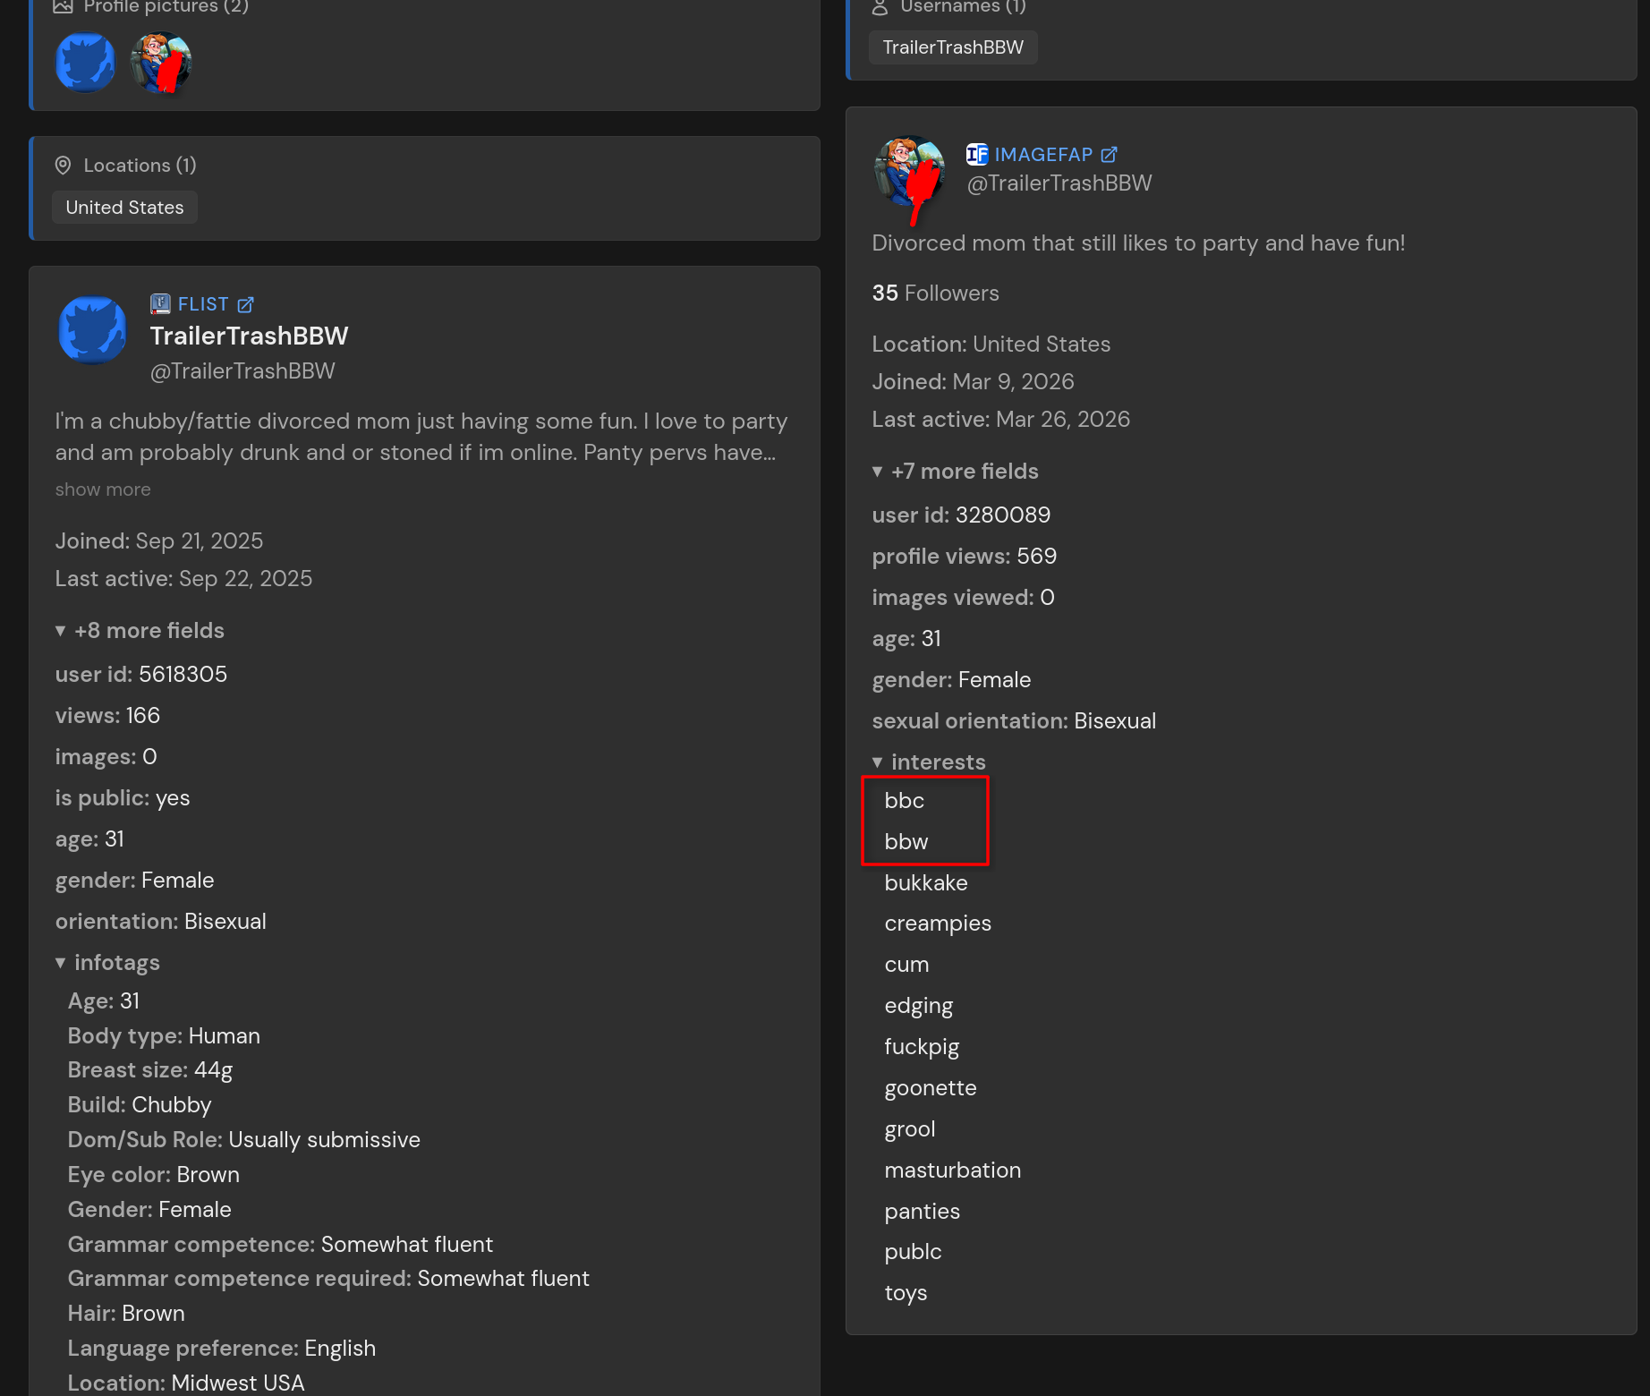
Task: Open the IMAGEFAP external link icon
Action: point(1110,155)
